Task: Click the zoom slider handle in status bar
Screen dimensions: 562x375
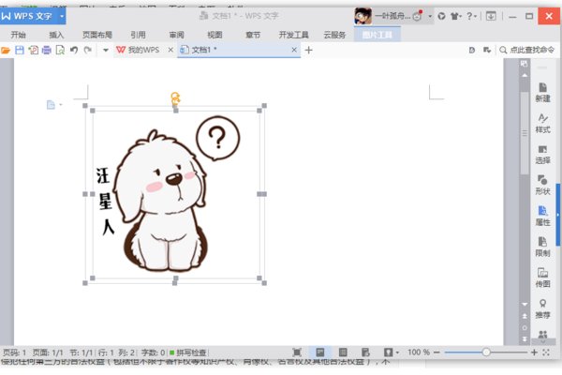Action: point(485,352)
